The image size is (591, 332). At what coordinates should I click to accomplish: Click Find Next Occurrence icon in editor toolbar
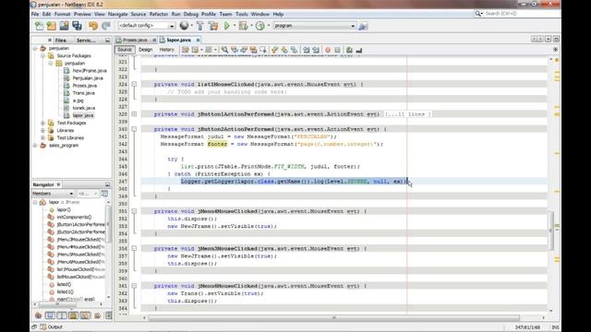point(244,50)
